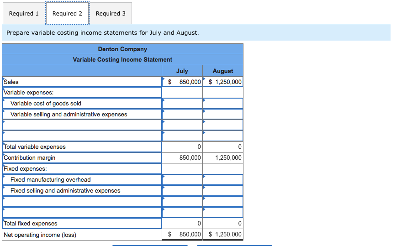This screenshot has width=407, height=246.
Task: Click August Fixed selling and administrative cell
Action: [x=223, y=190]
